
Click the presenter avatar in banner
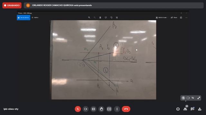(28, 5)
